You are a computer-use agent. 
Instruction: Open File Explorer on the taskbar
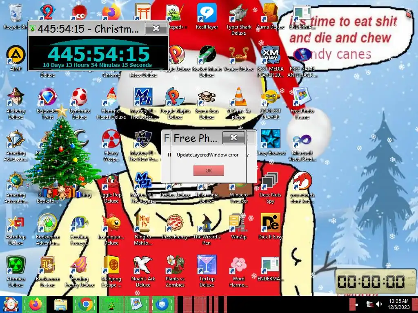coord(60,304)
